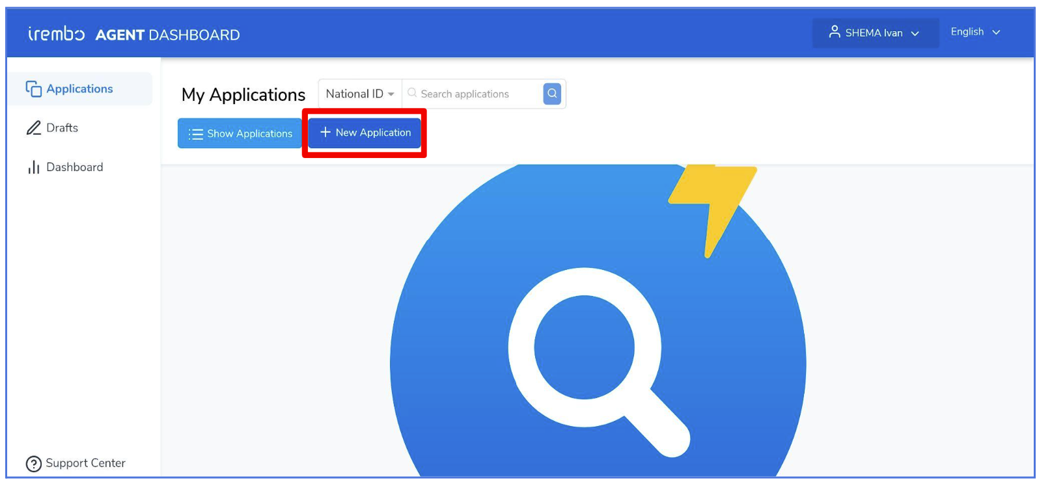Click the Drafts pencil icon

(34, 128)
